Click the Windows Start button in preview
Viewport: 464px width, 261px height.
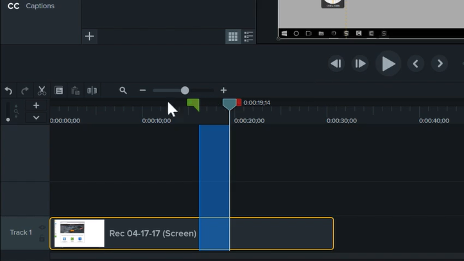pyautogui.click(x=284, y=33)
